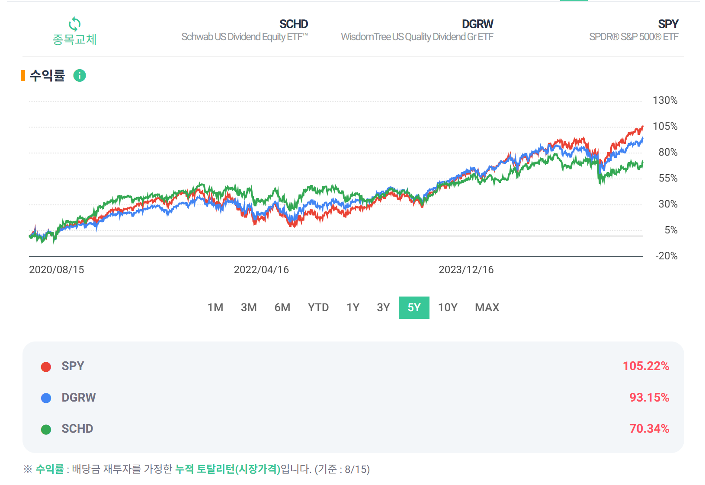Click WisdomTree US Quality Dividend Gr ETF name
The width and height of the screenshot is (705, 485).
(x=417, y=37)
